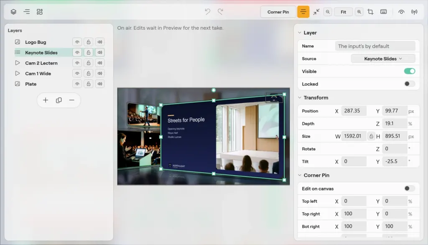Hide the Logo Bug layer
This screenshot has width=428, height=245.
[x=77, y=42]
